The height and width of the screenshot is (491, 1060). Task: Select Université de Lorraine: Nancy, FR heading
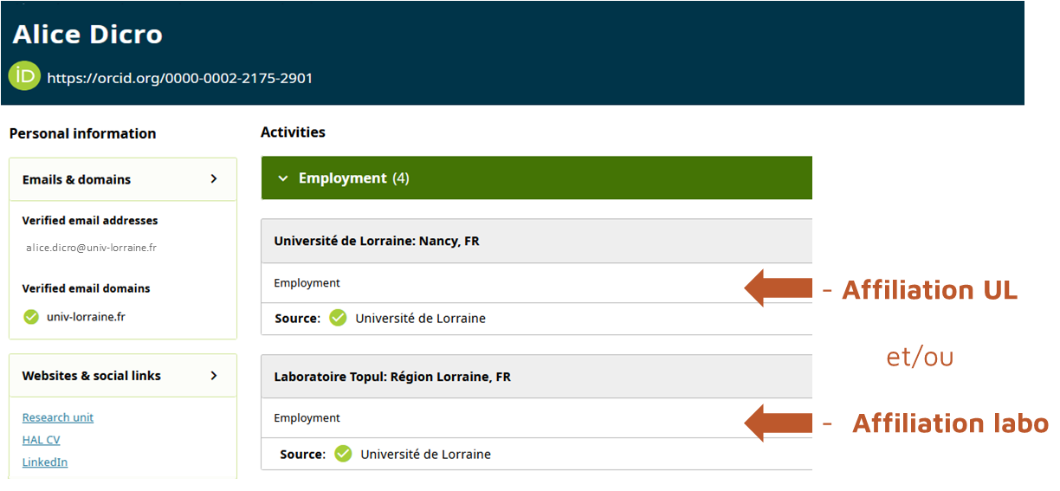click(x=377, y=241)
